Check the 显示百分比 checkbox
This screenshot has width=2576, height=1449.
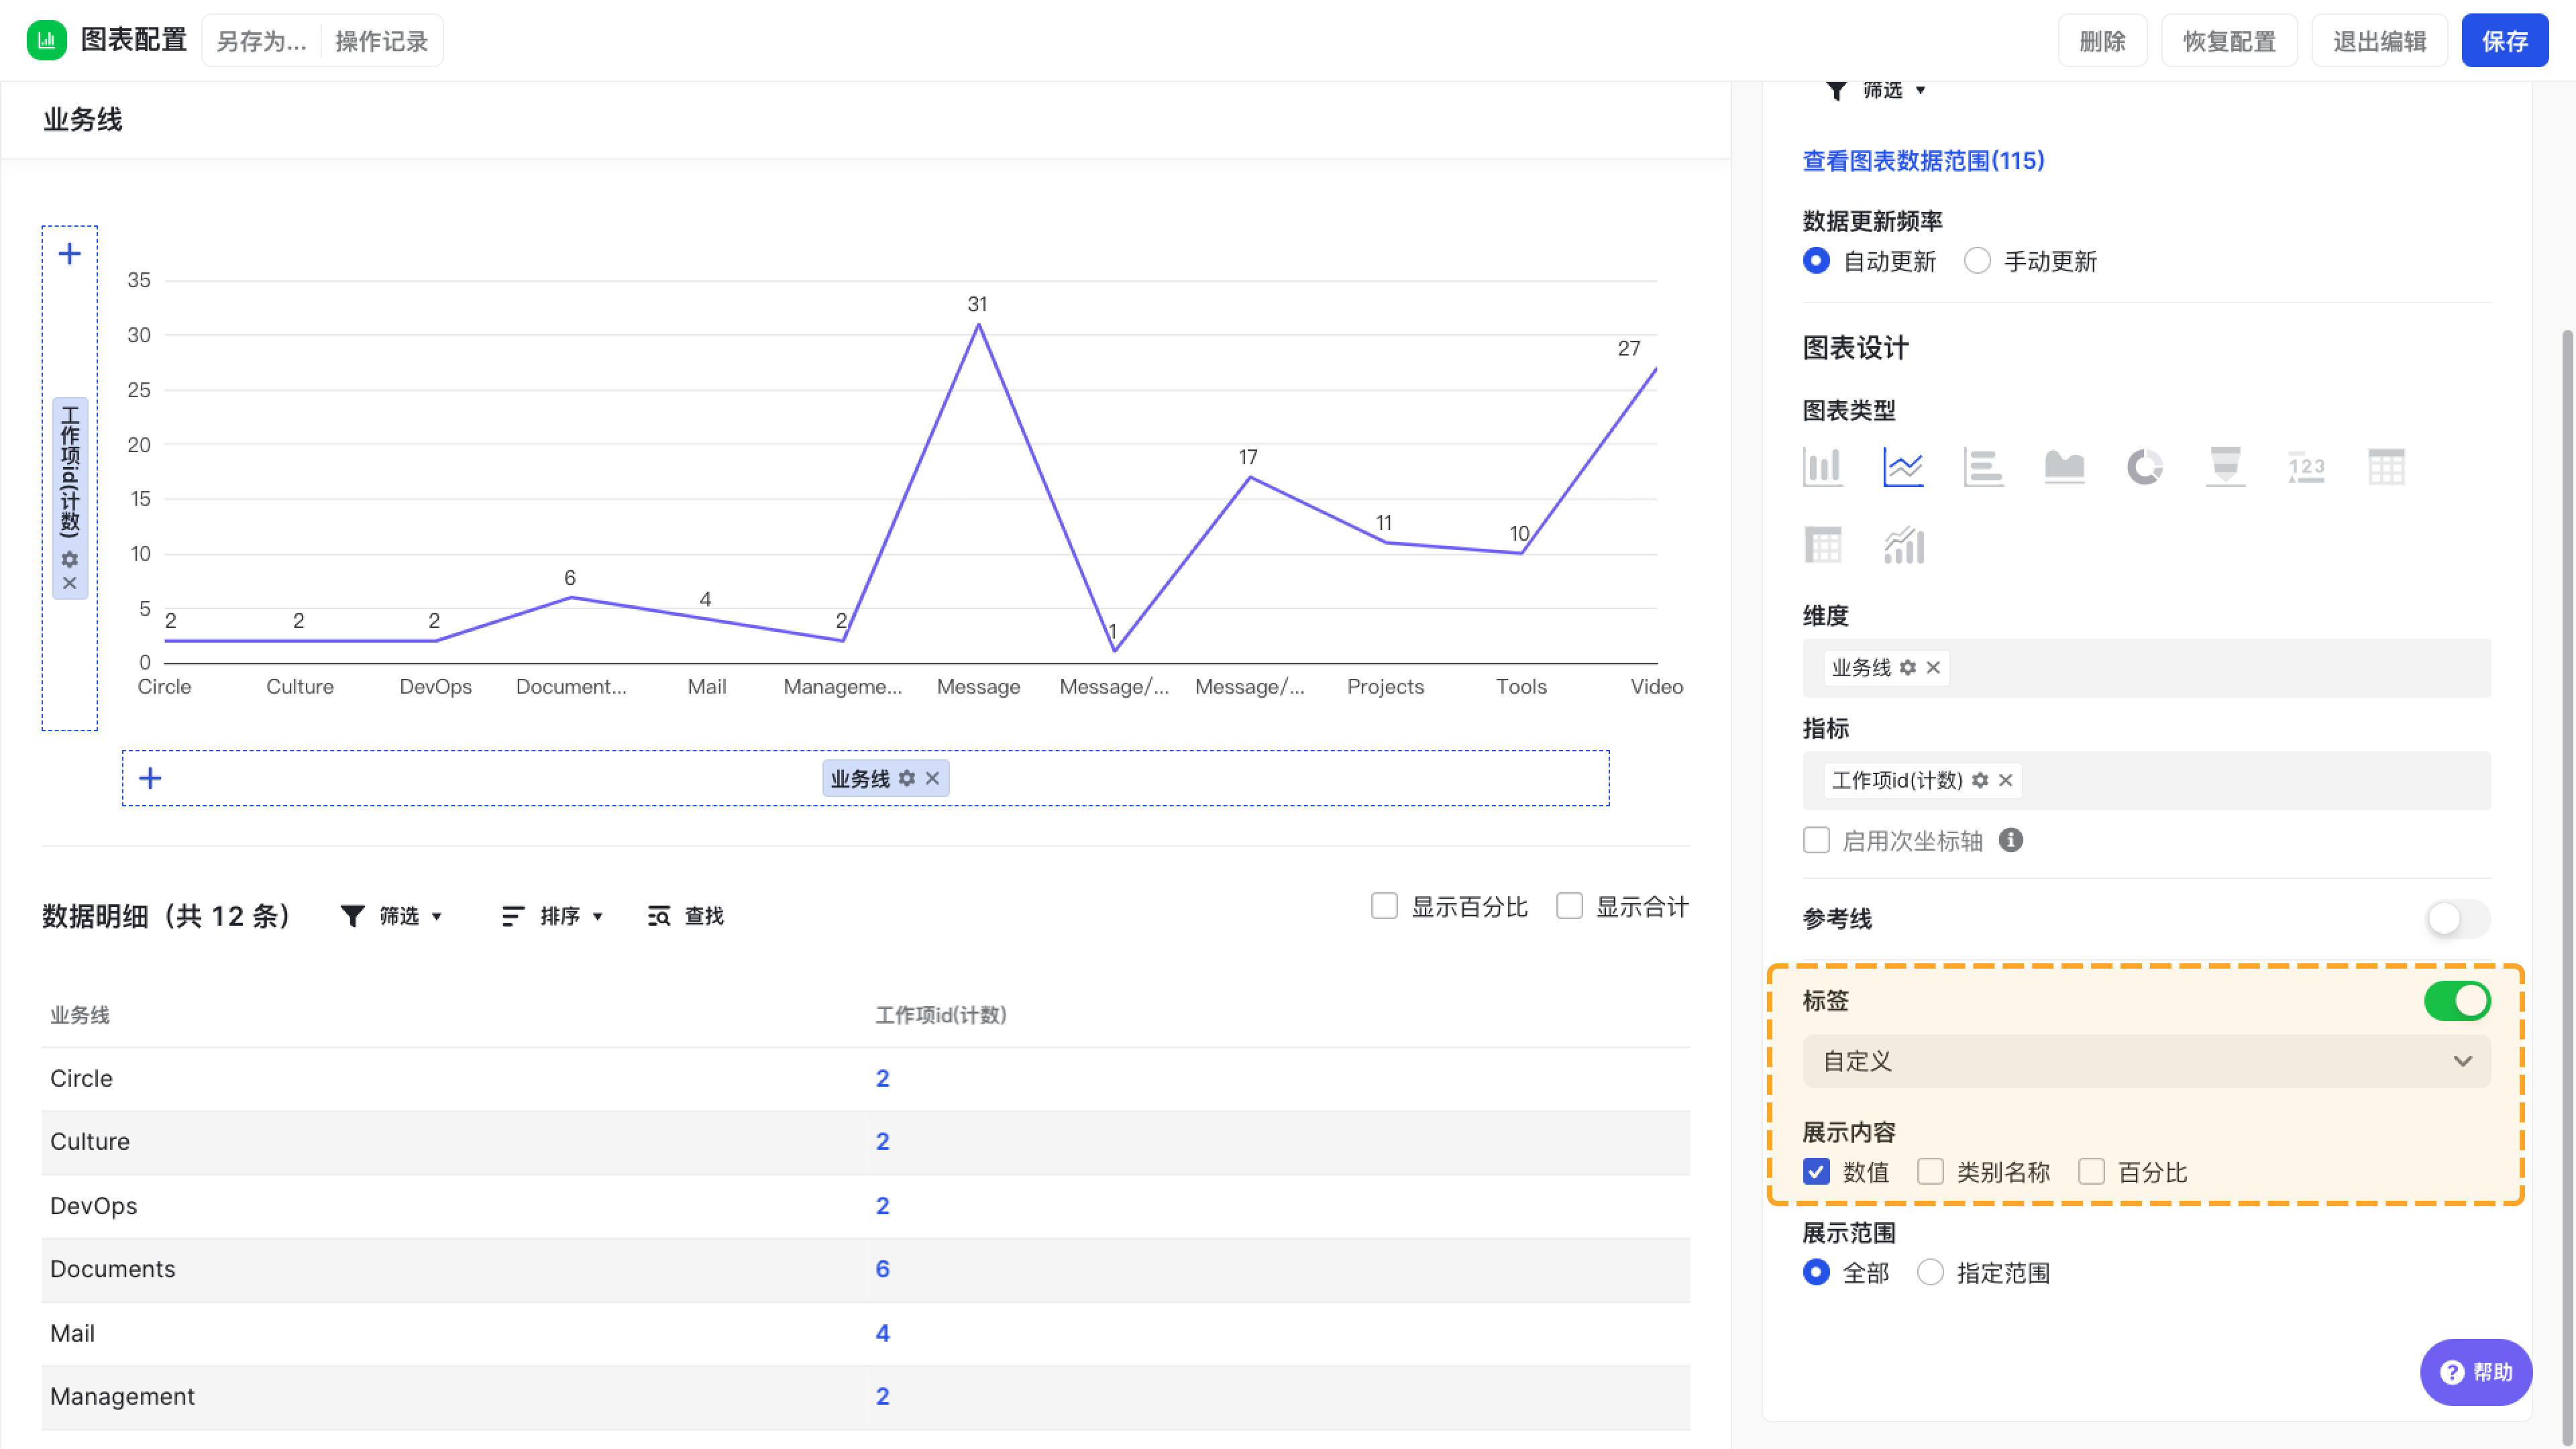(x=1384, y=906)
